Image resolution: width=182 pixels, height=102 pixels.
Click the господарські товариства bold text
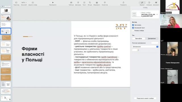[88, 57]
